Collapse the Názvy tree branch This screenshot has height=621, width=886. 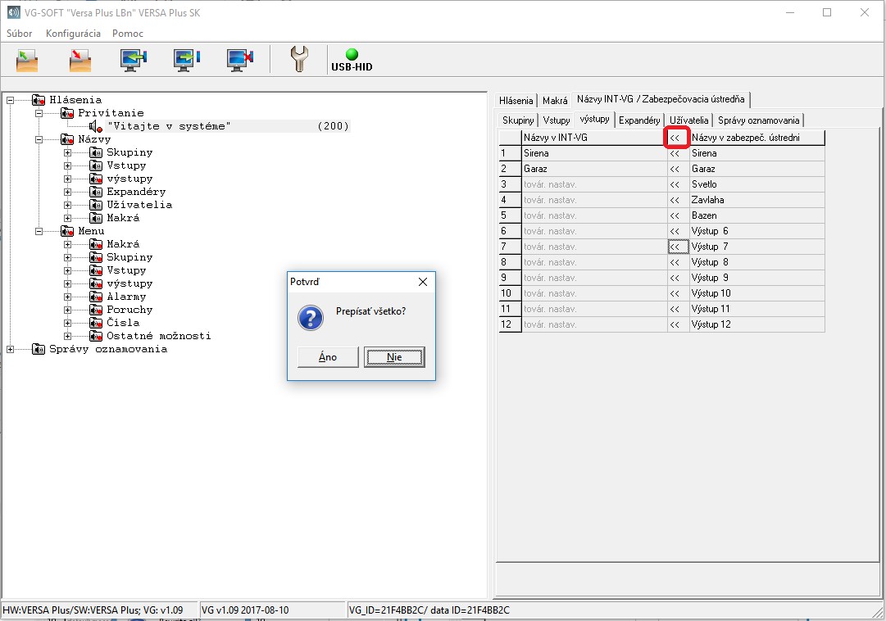tap(39, 139)
